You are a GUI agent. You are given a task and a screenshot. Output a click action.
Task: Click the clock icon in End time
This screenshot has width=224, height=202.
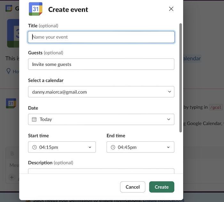[x=113, y=147]
